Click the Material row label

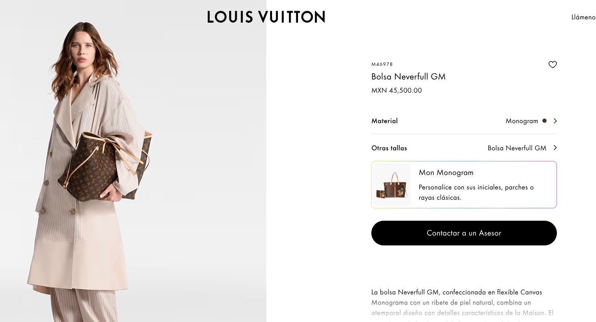(385, 121)
